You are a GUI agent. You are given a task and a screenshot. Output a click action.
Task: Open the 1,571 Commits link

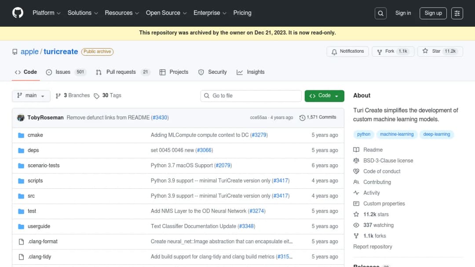point(318,117)
